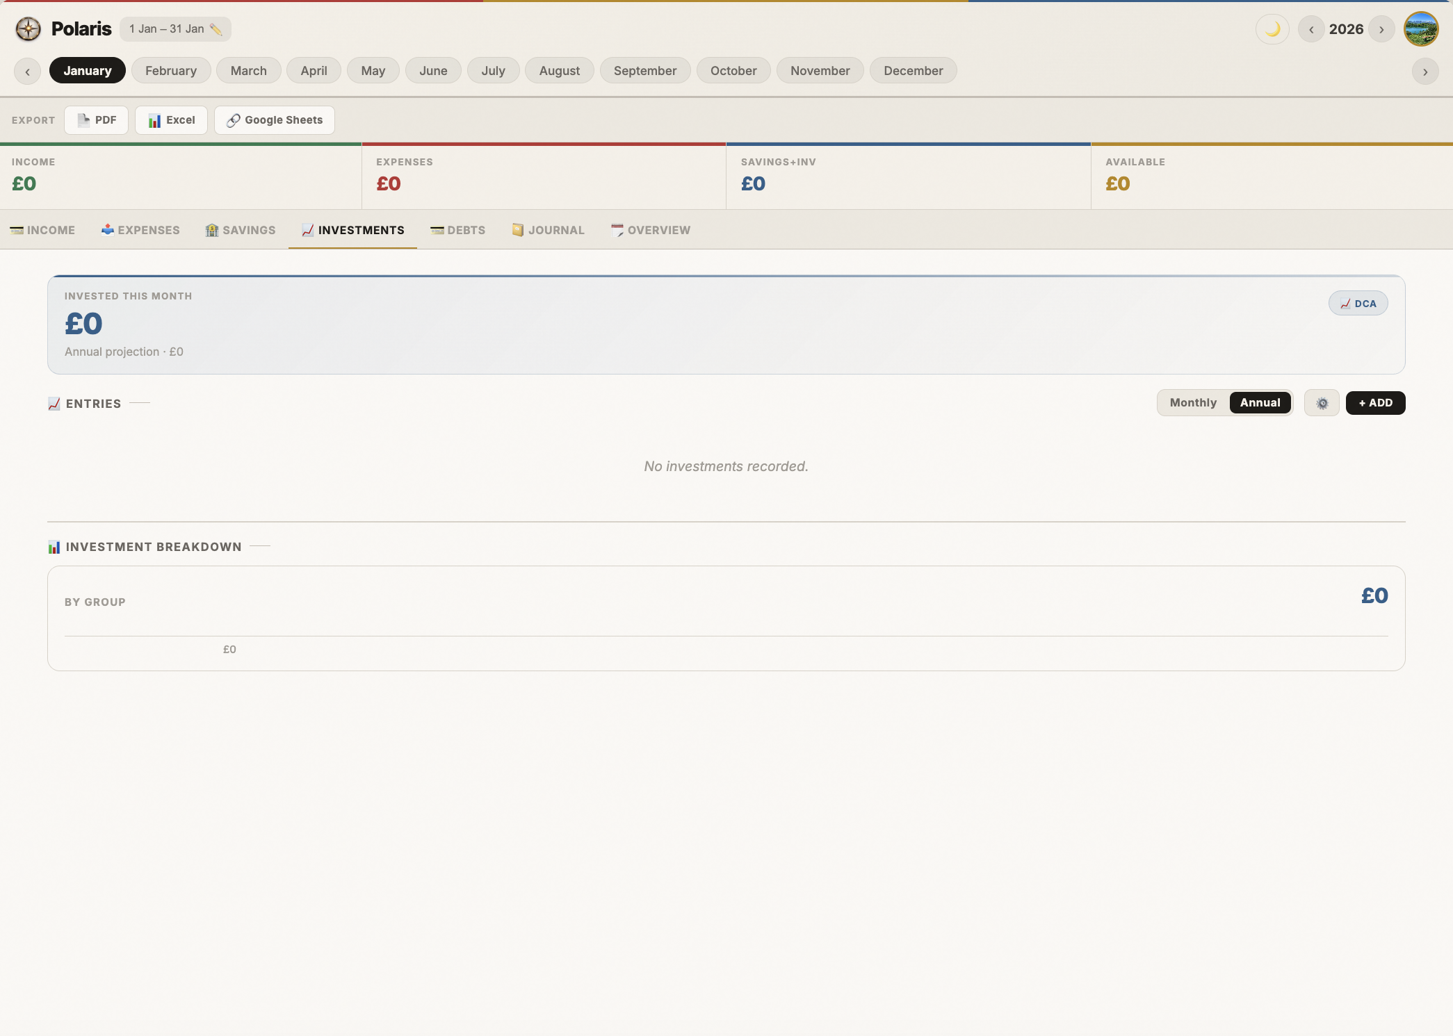Click the Entries chart icon
This screenshot has width=1453, height=1036.
(54, 404)
